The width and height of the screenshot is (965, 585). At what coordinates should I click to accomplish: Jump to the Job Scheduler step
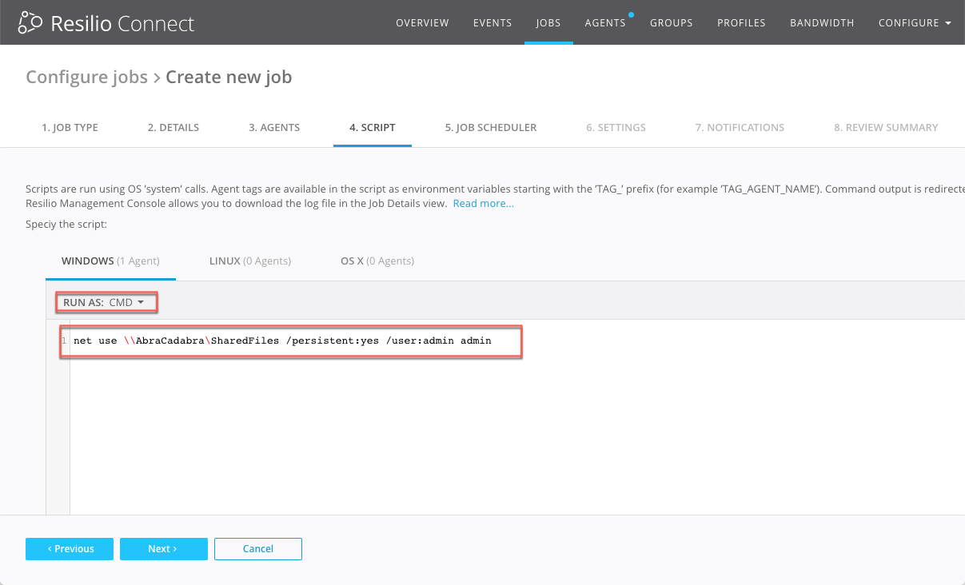pyautogui.click(x=491, y=127)
